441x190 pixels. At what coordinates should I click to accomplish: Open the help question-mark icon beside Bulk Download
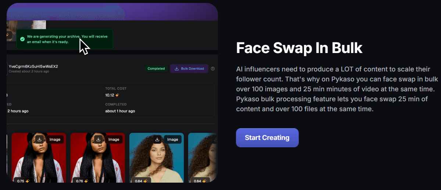(213, 68)
